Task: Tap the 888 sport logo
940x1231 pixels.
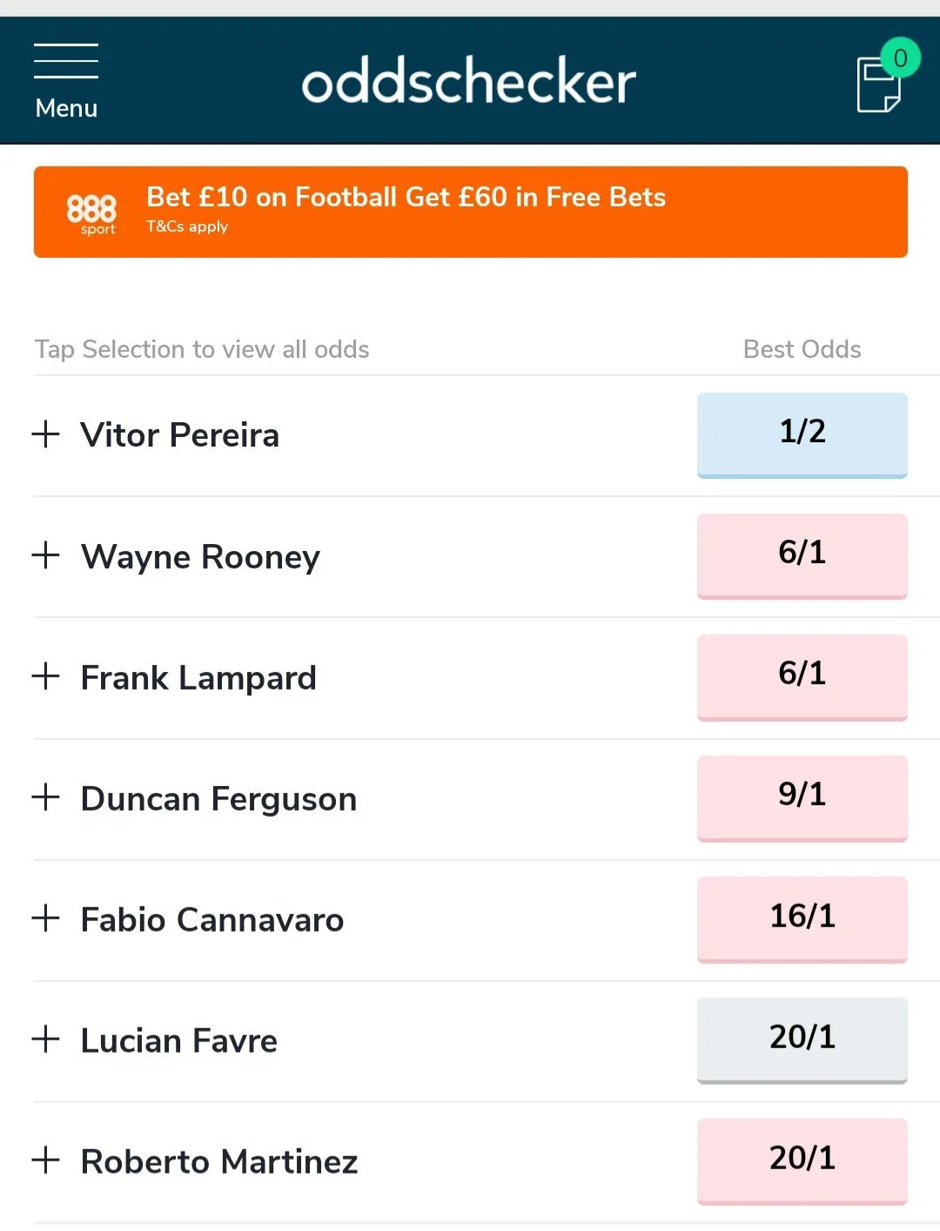Action: click(x=91, y=212)
